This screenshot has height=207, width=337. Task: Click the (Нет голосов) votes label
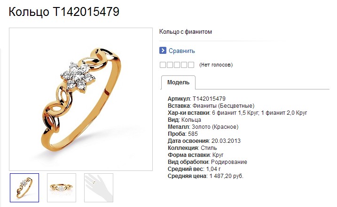click(216, 65)
